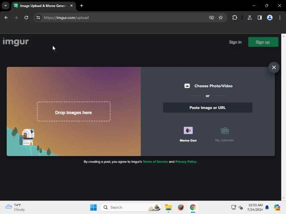Click the Drop images here area
The image size is (286, 214).
pyautogui.click(x=73, y=111)
